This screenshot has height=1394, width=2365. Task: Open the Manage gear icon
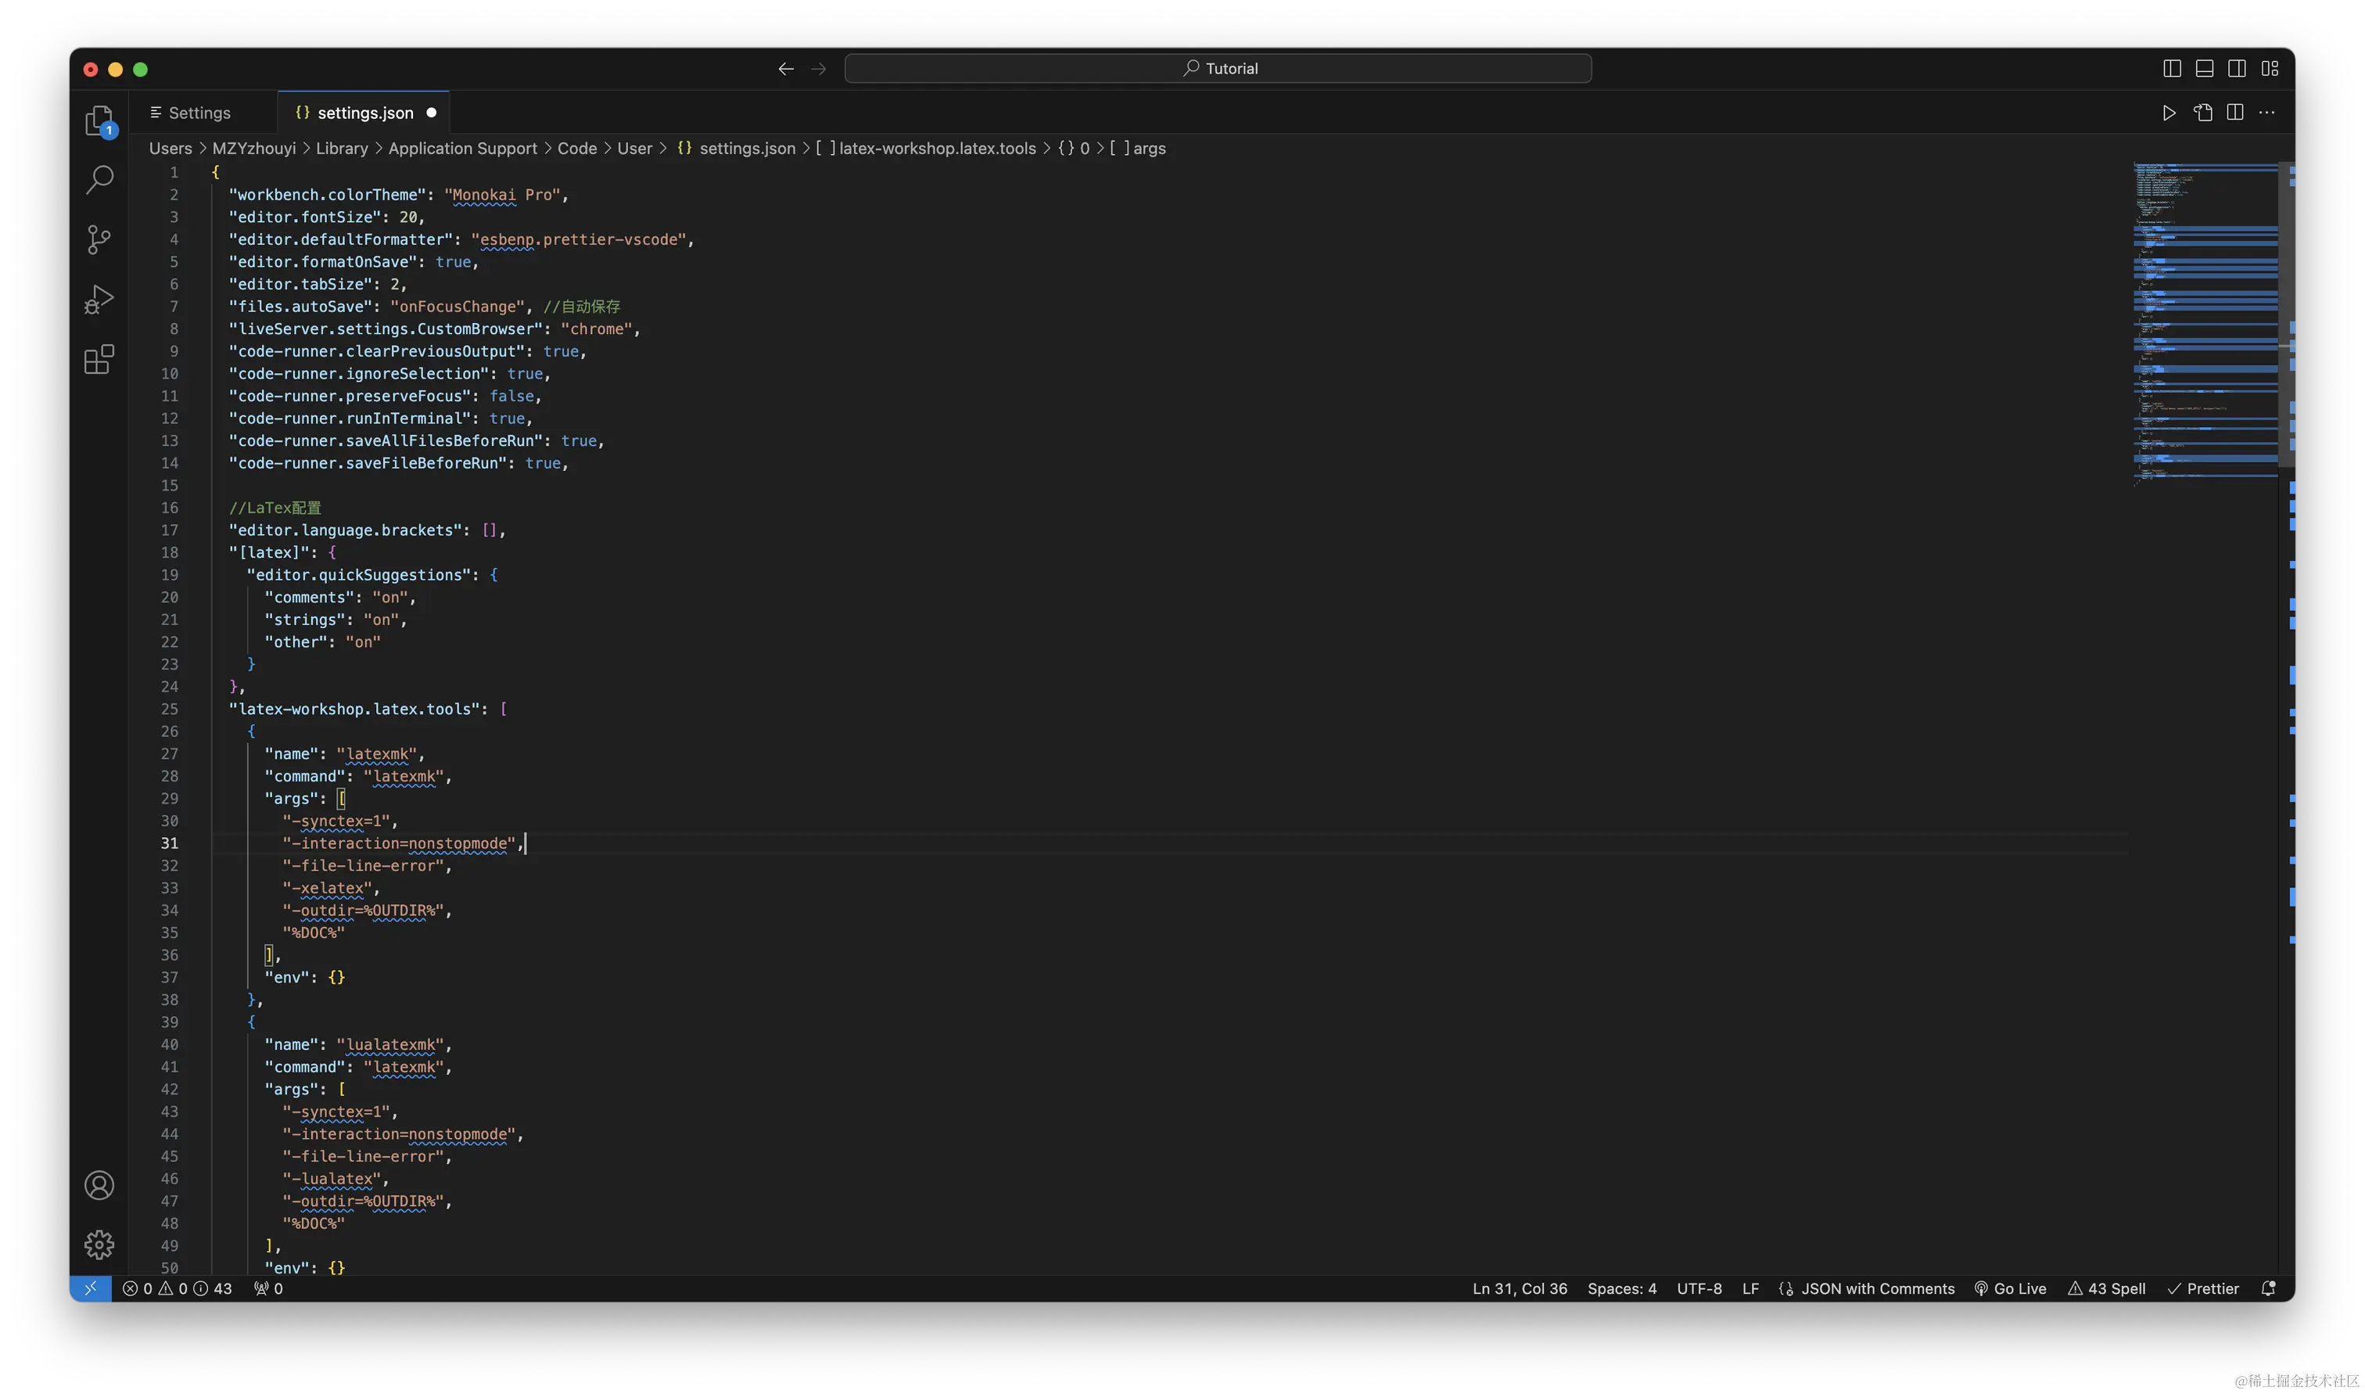99,1245
